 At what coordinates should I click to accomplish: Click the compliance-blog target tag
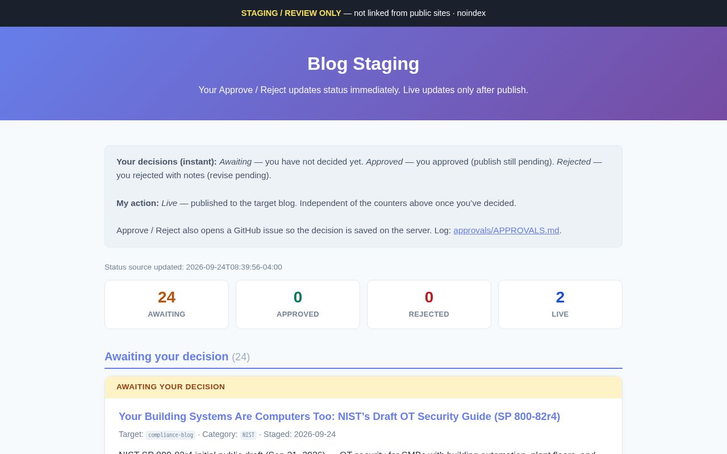(170, 435)
